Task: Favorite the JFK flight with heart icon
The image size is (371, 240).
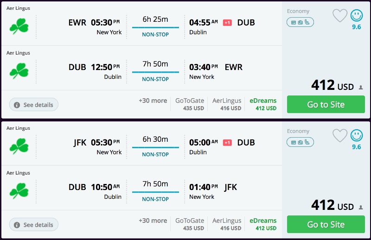Action: [x=340, y=136]
